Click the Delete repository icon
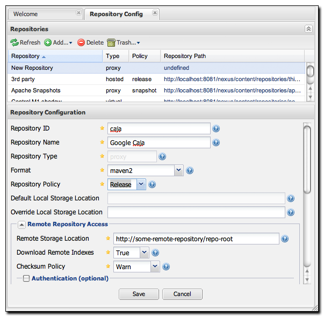The width and height of the screenshot is (324, 317). 81,42
